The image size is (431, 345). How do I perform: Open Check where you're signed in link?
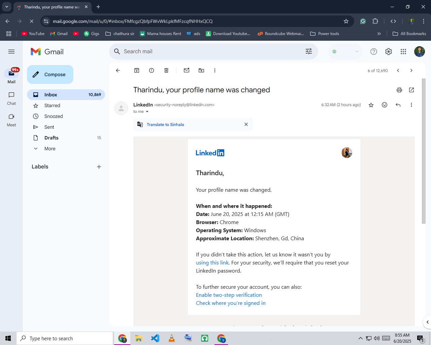(x=231, y=303)
